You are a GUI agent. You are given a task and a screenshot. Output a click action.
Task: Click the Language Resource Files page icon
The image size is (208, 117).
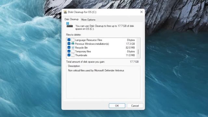73,40
